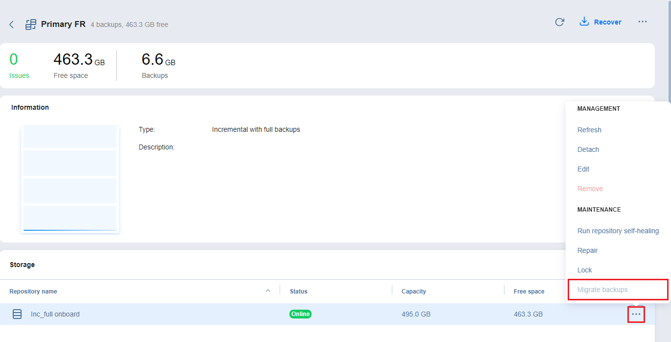Sort by the Status column header
This screenshot has height=342, width=671.
298,292
